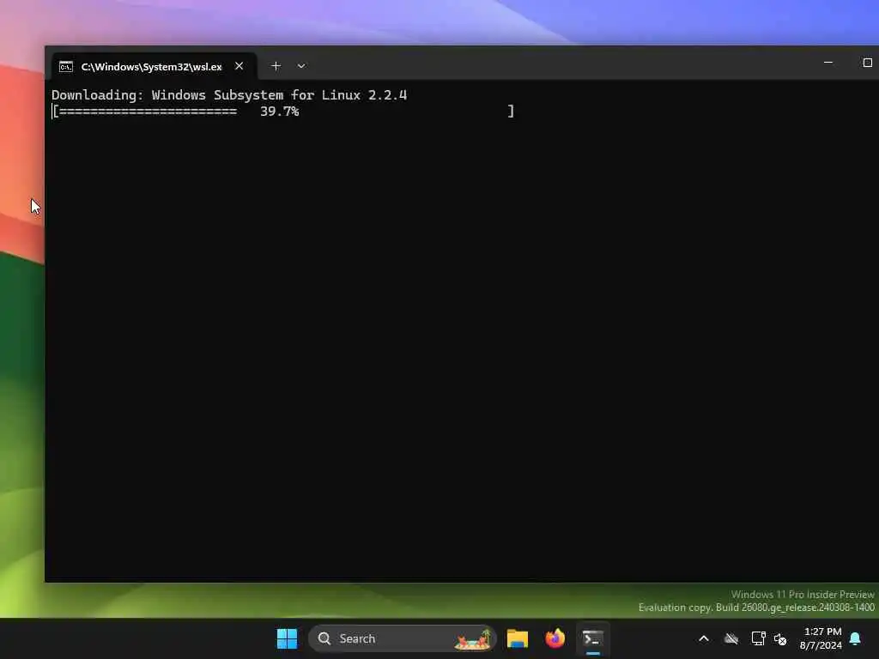Maximize the terminal window
Viewport: 879px width, 659px height.
point(867,63)
